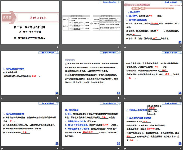Click the slide number 5 label
Screen dimensions: 183x150
click(x=119, y=98)
